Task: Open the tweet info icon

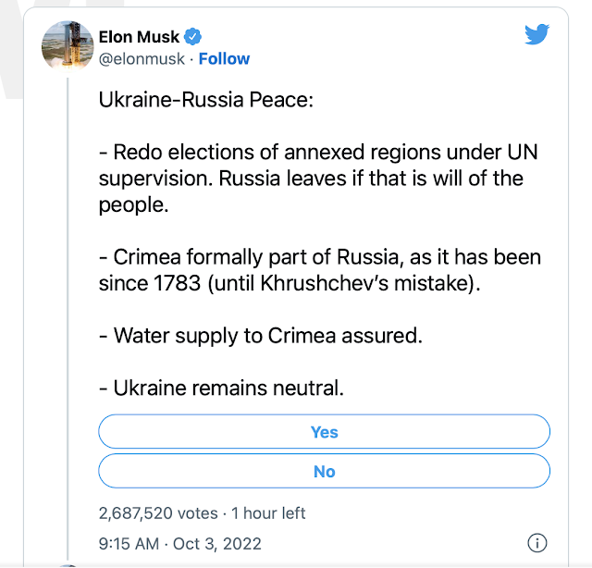Action: [536, 542]
